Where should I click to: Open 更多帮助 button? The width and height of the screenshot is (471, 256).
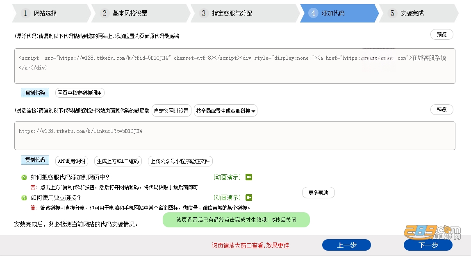coord(319,193)
